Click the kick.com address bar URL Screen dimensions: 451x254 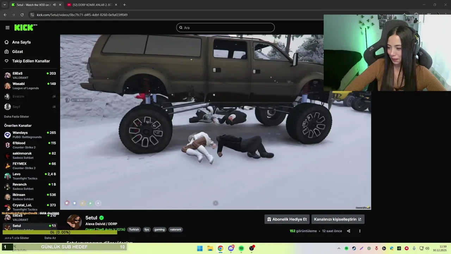(82, 15)
